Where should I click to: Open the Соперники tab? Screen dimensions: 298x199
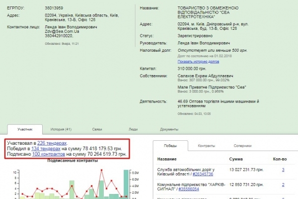[242, 147]
